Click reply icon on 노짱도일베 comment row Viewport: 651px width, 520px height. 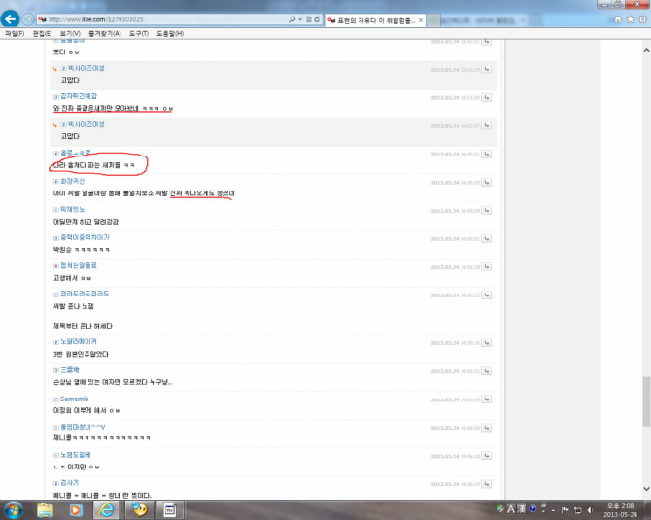coord(487,456)
